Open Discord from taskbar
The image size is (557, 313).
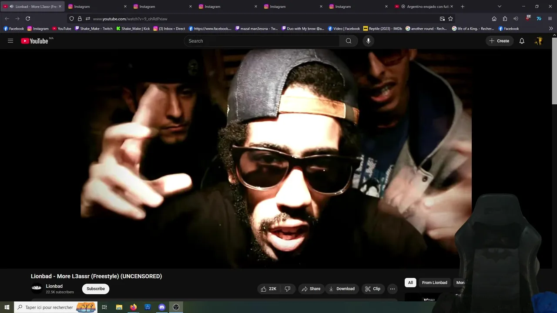pos(162,307)
